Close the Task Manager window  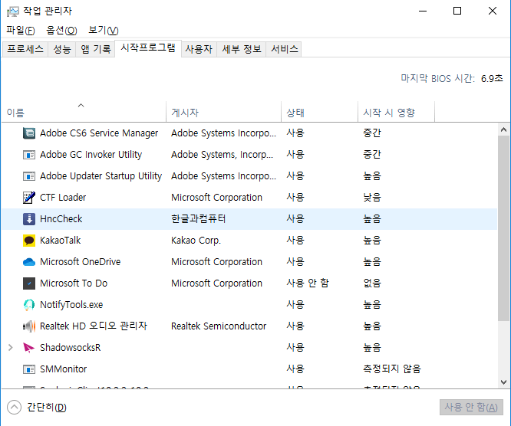click(493, 11)
